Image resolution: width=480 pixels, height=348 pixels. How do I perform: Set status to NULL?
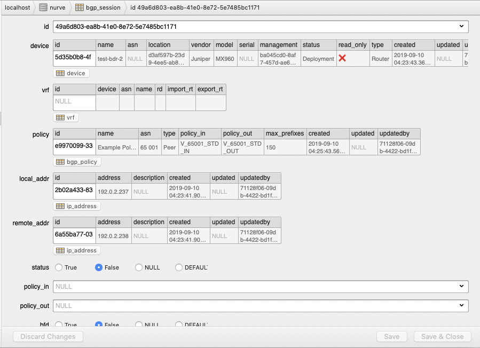(137, 267)
